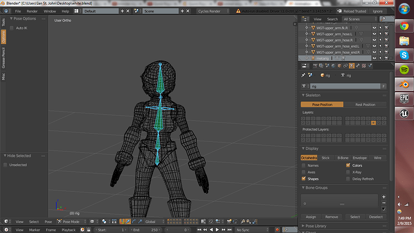Open the Render Layers properties tab
414x233 pixels.
321,66
